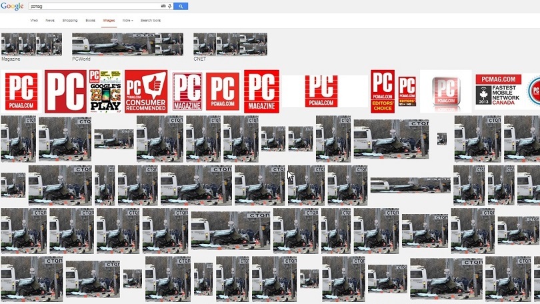Viewport: 540px width, 304px height.
Task: Go to the Books tab
Action: coord(91,21)
